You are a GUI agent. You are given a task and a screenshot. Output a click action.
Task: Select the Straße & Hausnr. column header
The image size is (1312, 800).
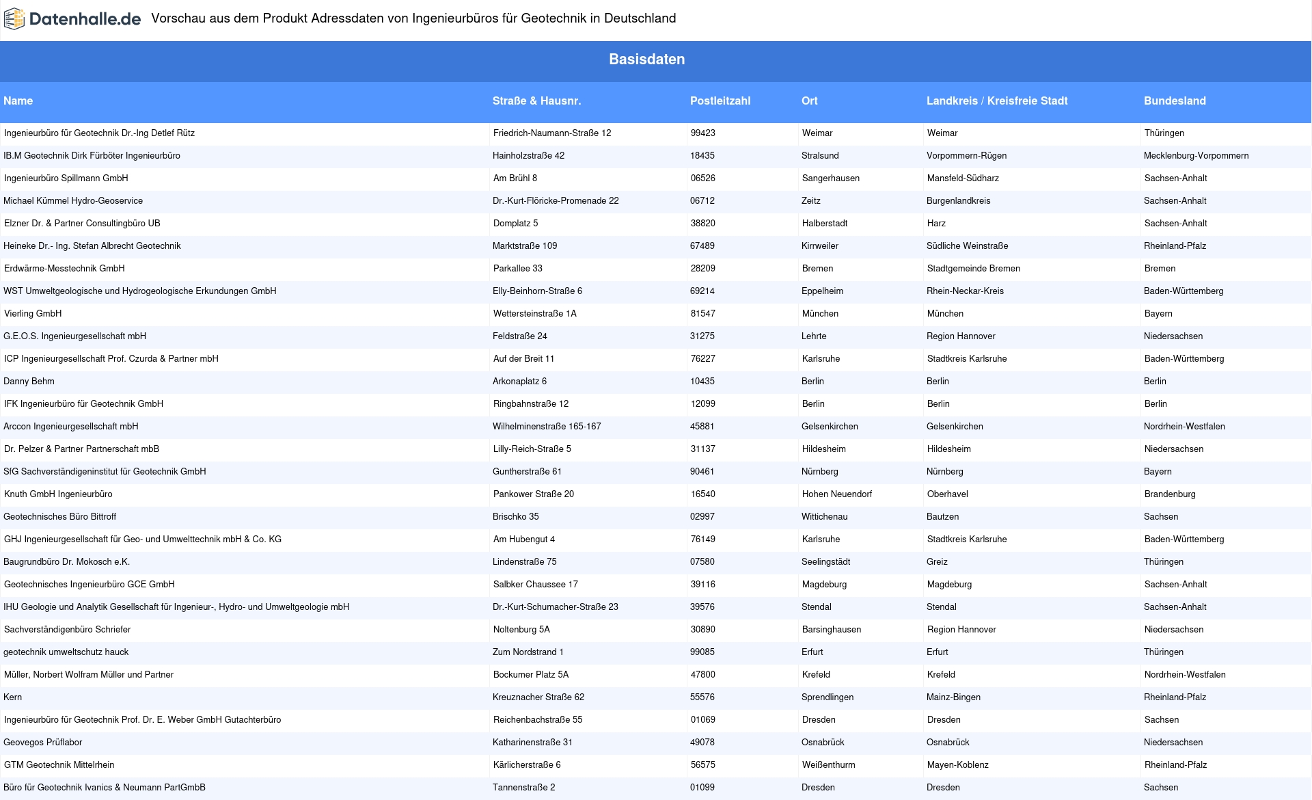tap(536, 101)
